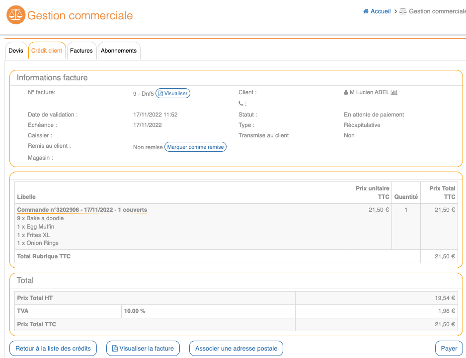Click the Libelle column header
Image resolution: width=466 pixels, height=358 pixels.
26,197
